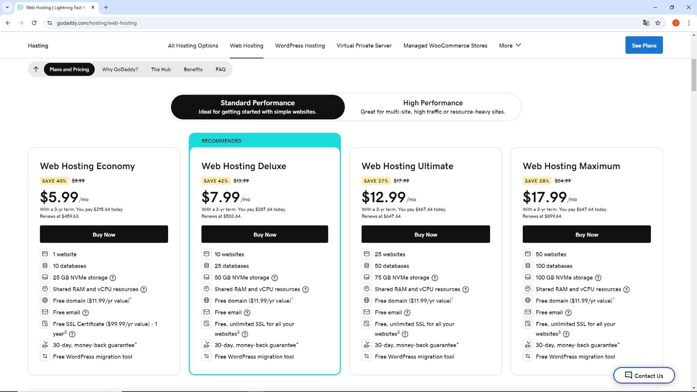This screenshot has width=697, height=392.
Task: Bookmark this page with the star icon
Action: (658, 23)
